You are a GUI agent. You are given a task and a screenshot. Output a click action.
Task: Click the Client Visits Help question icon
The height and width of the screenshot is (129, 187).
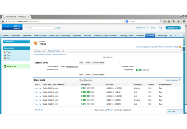179,80
